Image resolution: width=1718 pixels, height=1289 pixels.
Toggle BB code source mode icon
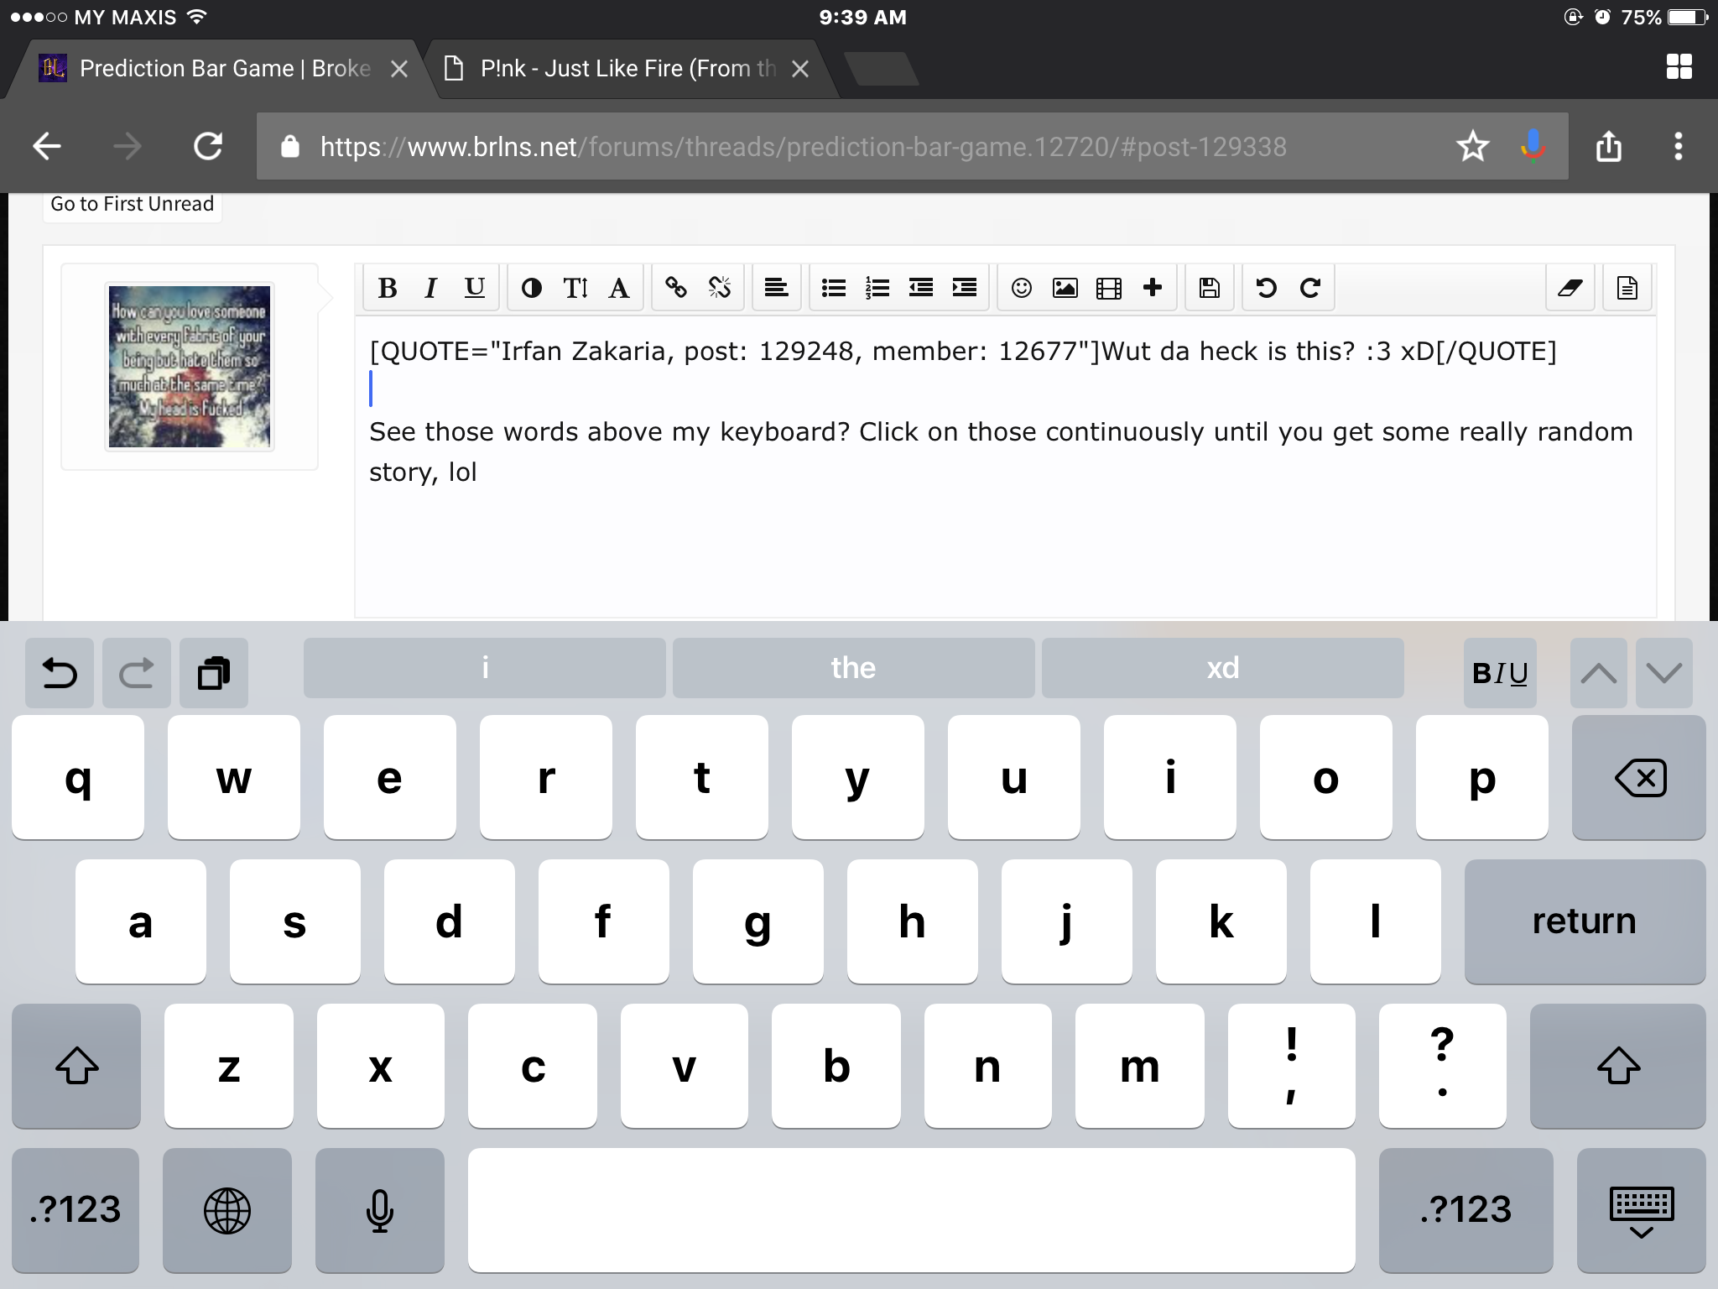[1627, 288]
